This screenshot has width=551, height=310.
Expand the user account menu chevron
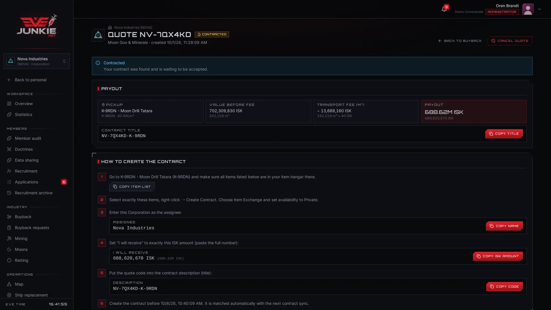pos(540,9)
